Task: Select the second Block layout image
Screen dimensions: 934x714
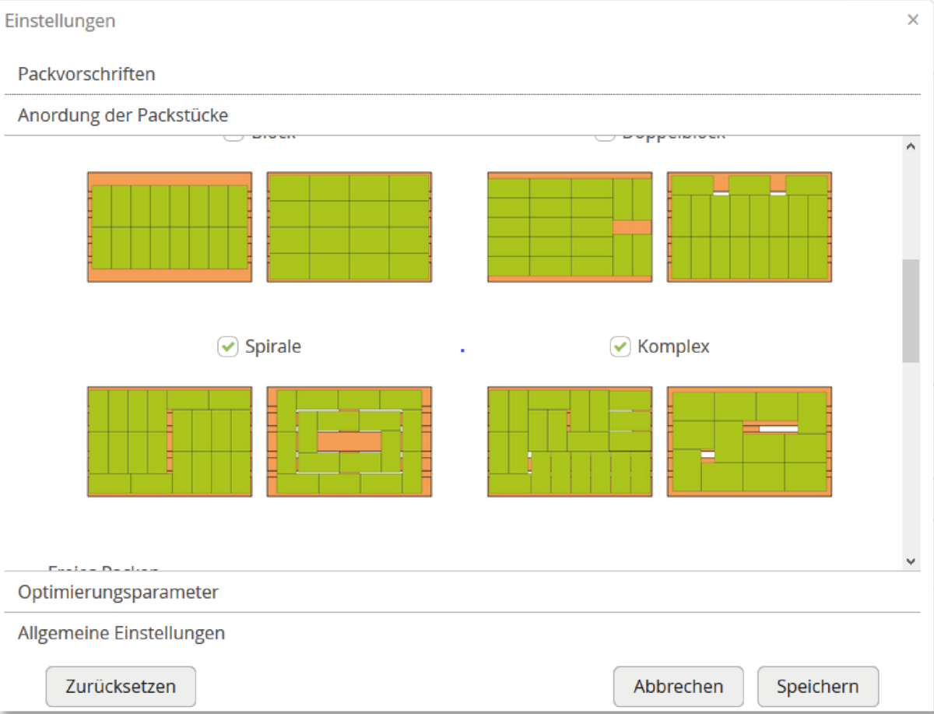Action: click(350, 226)
